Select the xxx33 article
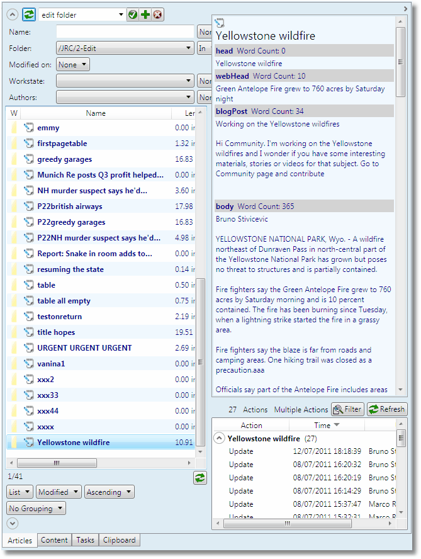This screenshot has height=559, width=421. click(101, 395)
